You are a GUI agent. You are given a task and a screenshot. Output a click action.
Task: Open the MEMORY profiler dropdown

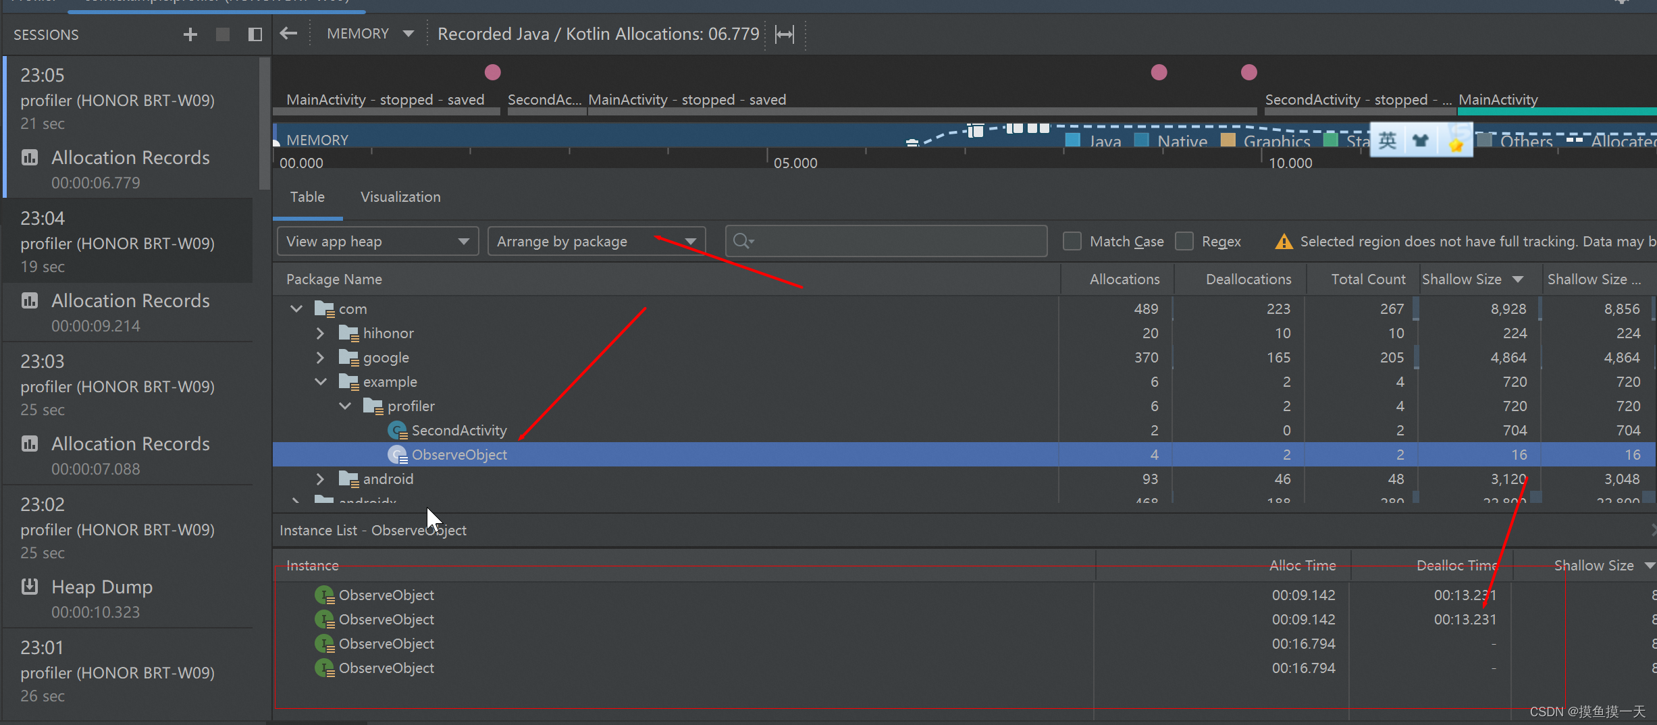(369, 34)
